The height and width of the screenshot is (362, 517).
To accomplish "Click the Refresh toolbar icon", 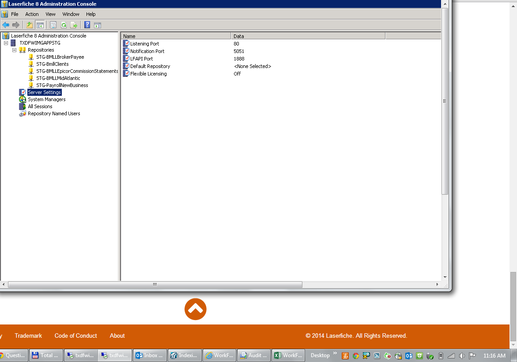I will pos(64,25).
